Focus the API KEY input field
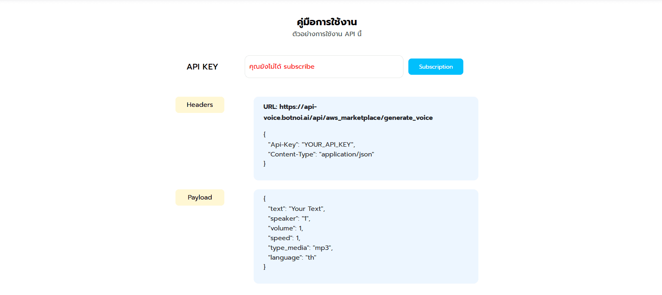The height and width of the screenshot is (295, 662). click(x=324, y=67)
